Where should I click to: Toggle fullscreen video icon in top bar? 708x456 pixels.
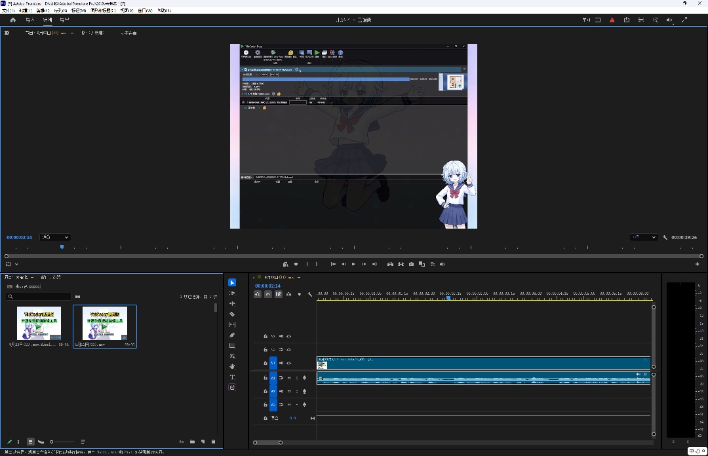click(x=684, y=20)
